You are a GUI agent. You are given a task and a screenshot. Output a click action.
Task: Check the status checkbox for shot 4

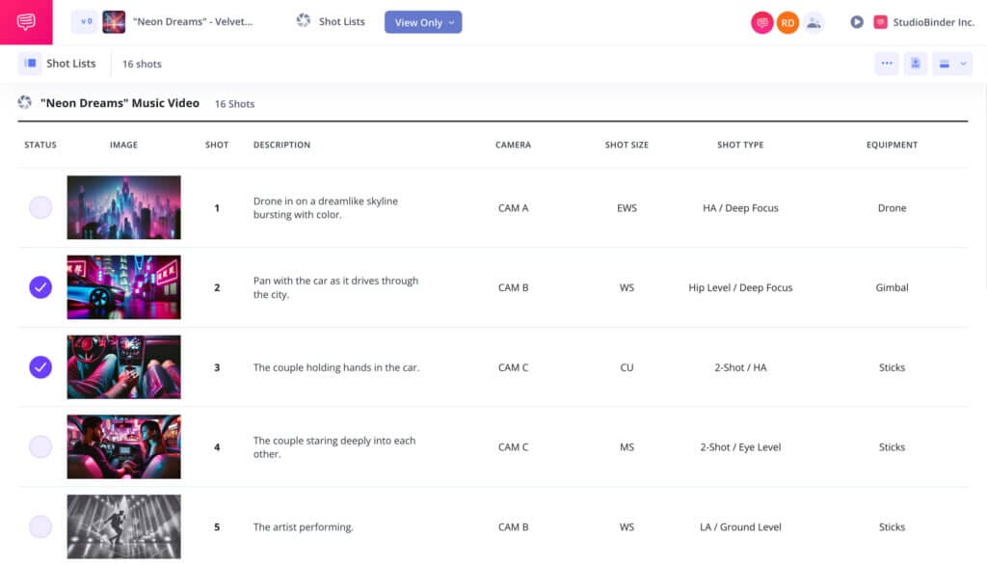click(x=40, y=446)
